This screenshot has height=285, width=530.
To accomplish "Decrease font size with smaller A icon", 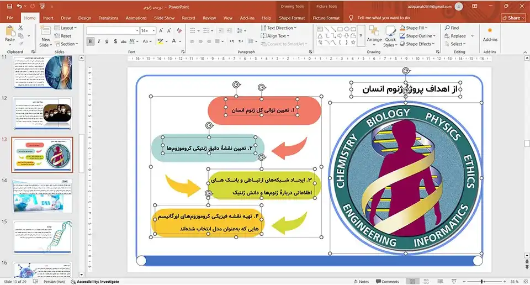I will click(169, 31).
